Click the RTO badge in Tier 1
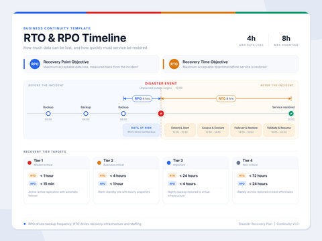The width and height of the screenshot is (322, 241). click(33, 175)
